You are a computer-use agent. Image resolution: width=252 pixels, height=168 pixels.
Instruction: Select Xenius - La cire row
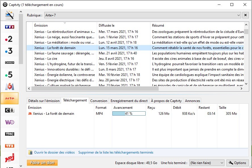[135, 59]
